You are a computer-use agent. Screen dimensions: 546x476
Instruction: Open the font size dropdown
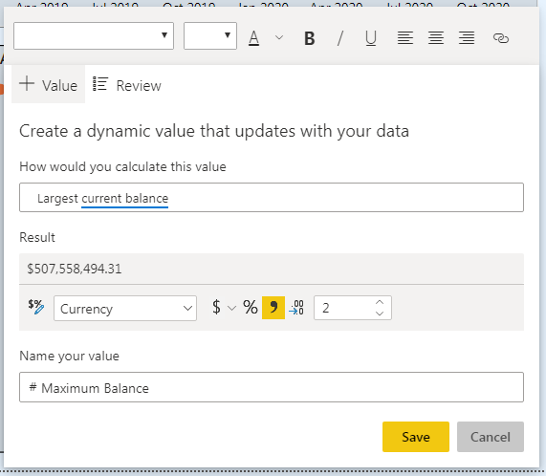210,35
